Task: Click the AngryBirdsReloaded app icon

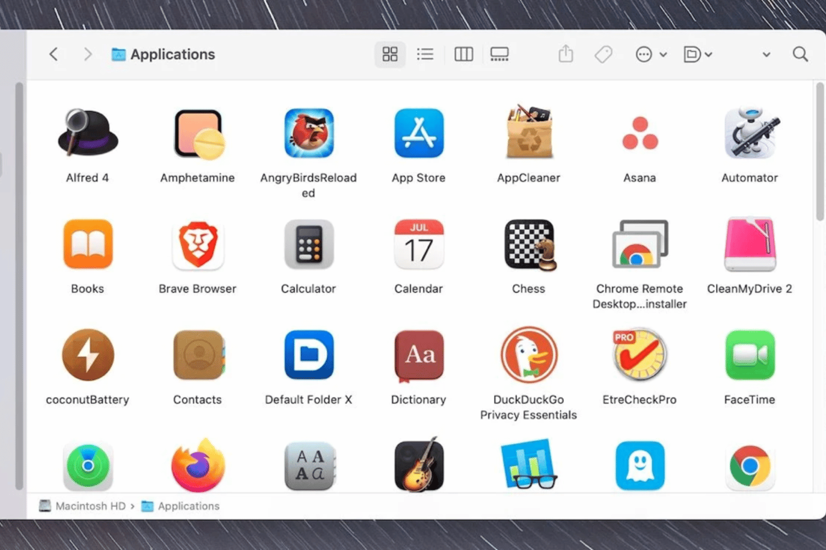Action: [309, 133]
